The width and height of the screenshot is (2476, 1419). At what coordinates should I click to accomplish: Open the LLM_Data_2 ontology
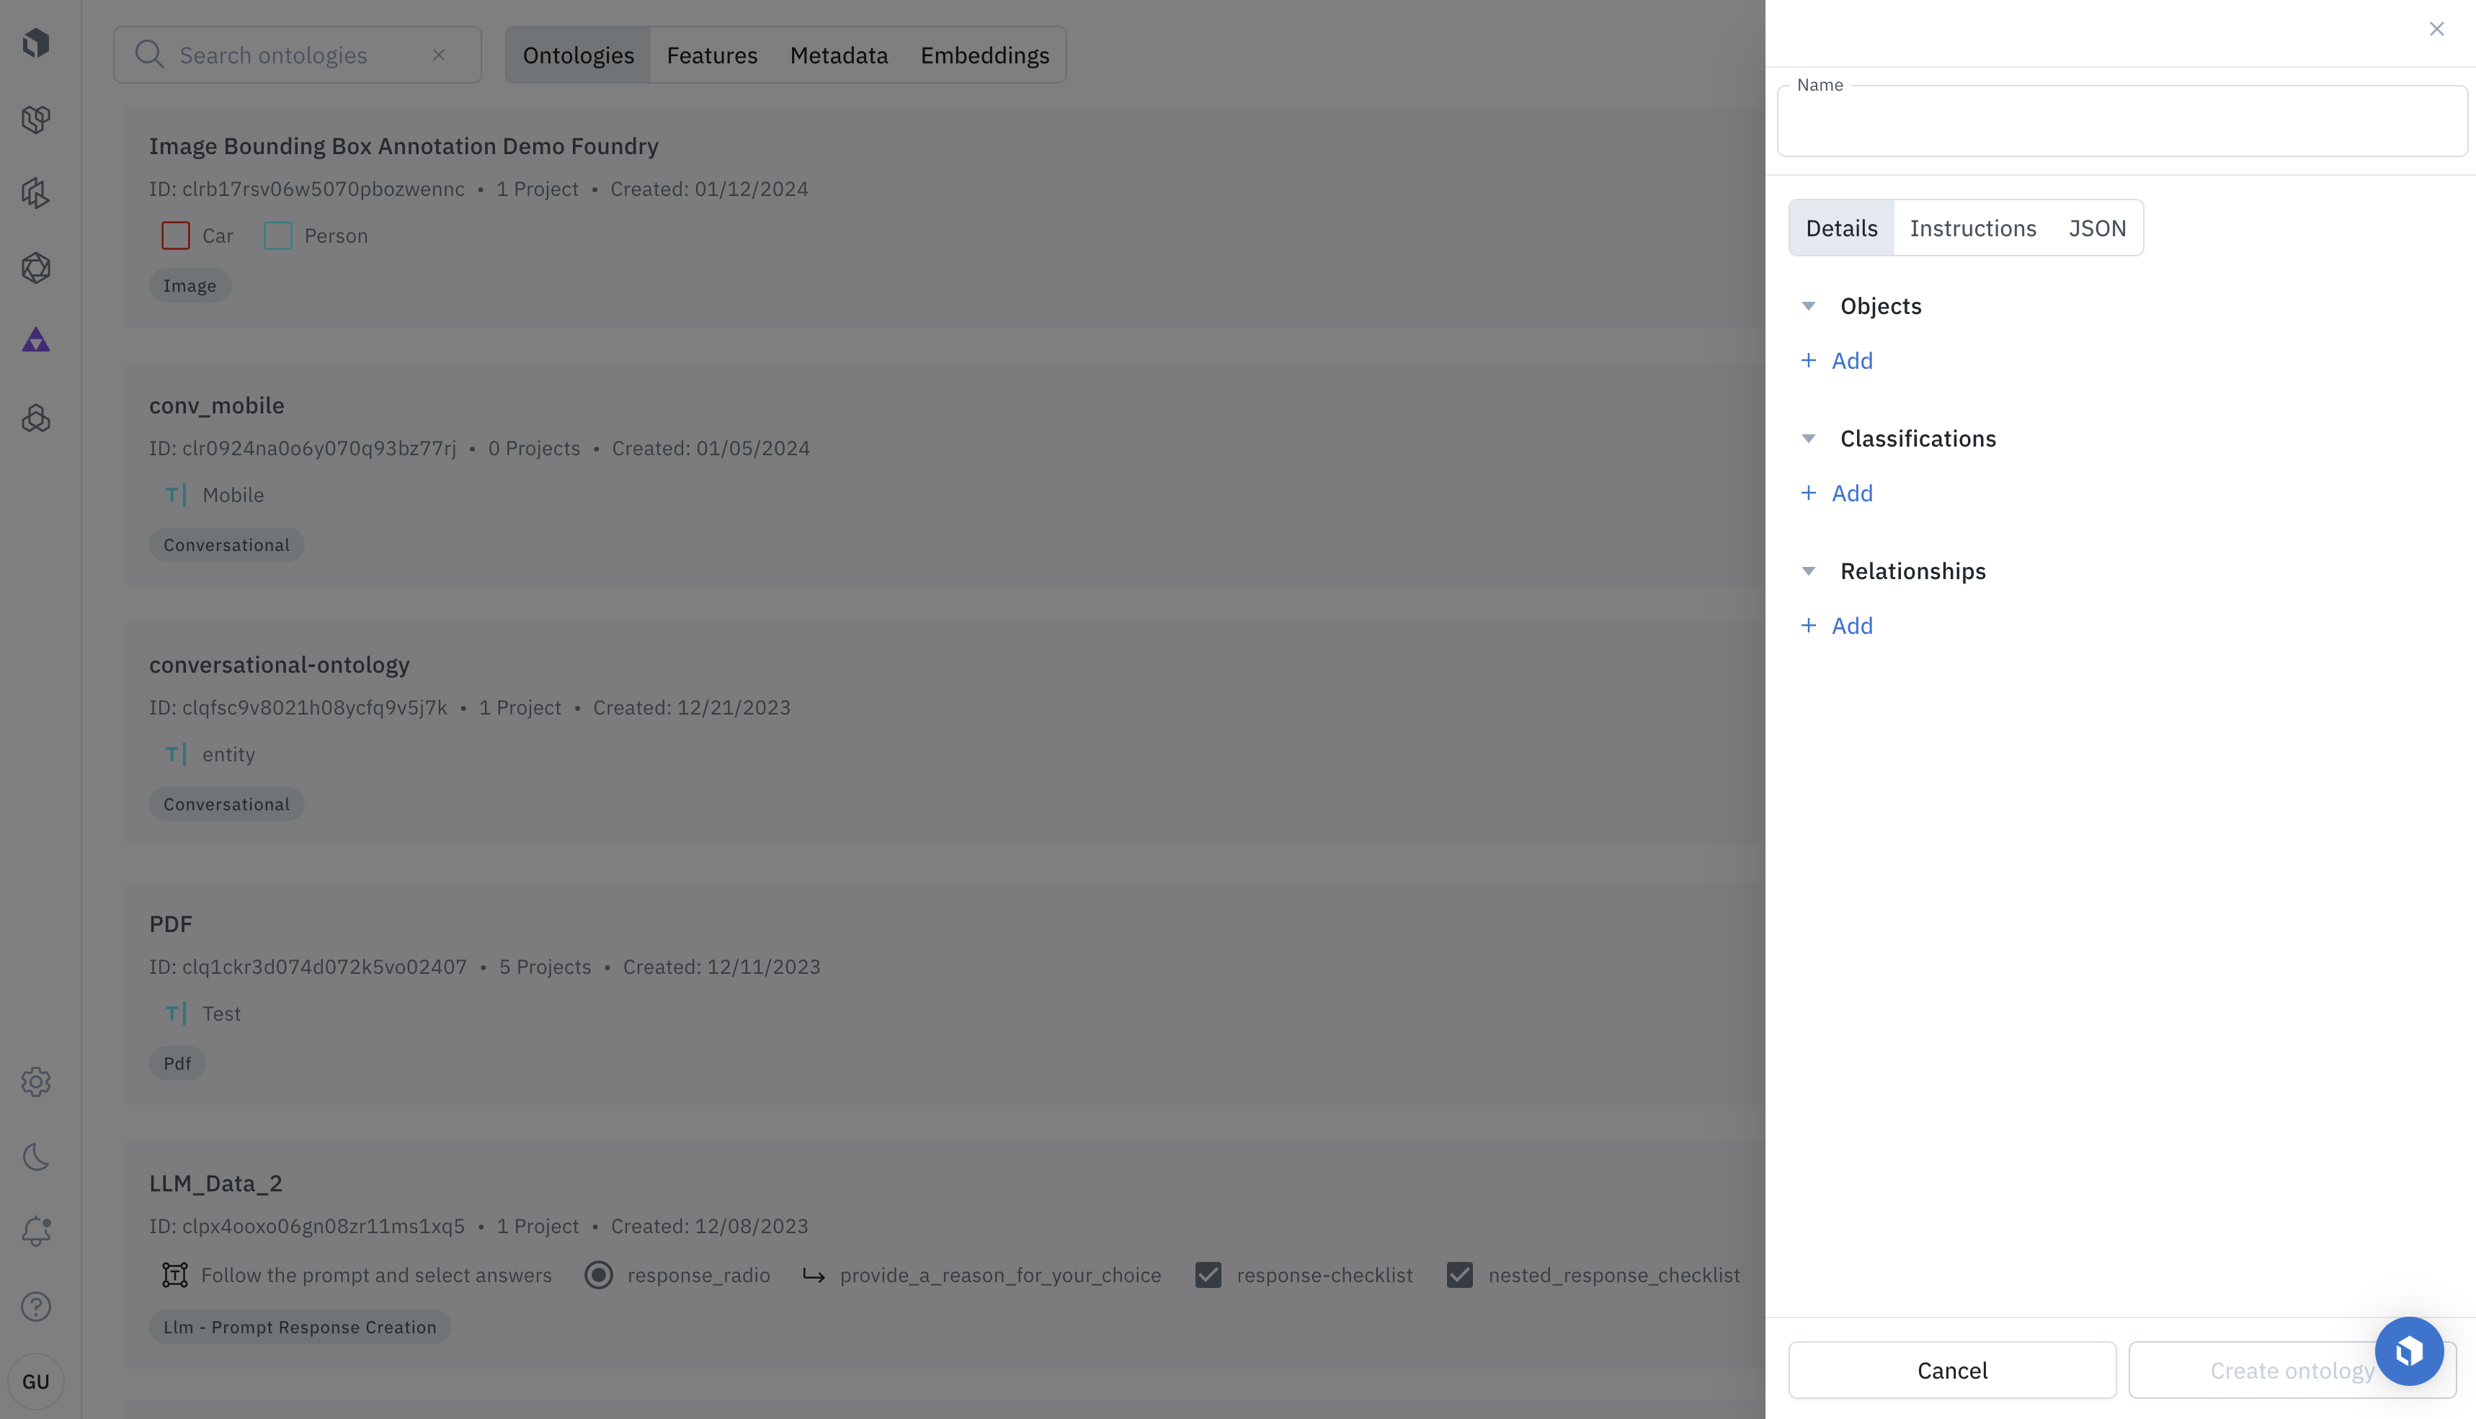click(215, 1183)
